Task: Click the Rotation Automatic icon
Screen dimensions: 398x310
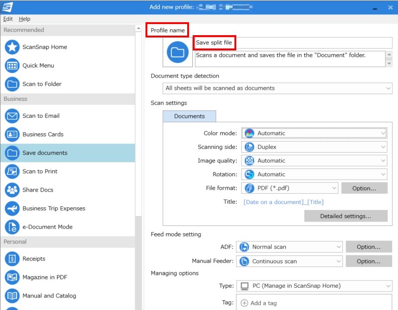Action: click(x=249, y=174)
